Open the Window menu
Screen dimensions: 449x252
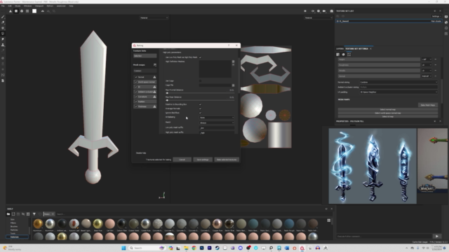pos(28,6)
